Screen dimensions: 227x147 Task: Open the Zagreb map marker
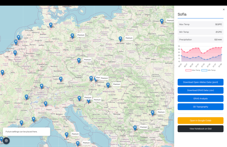pos(89,101)
